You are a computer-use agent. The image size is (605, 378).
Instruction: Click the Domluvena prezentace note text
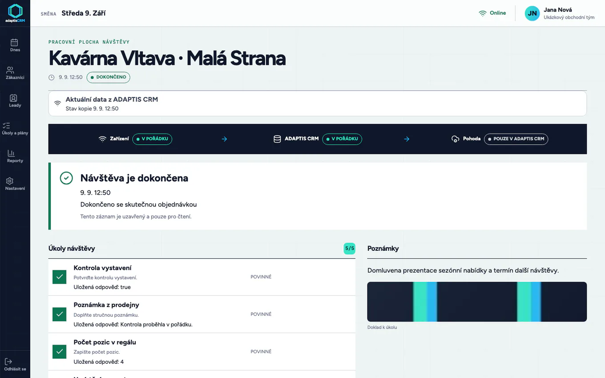tap(463, 270)
